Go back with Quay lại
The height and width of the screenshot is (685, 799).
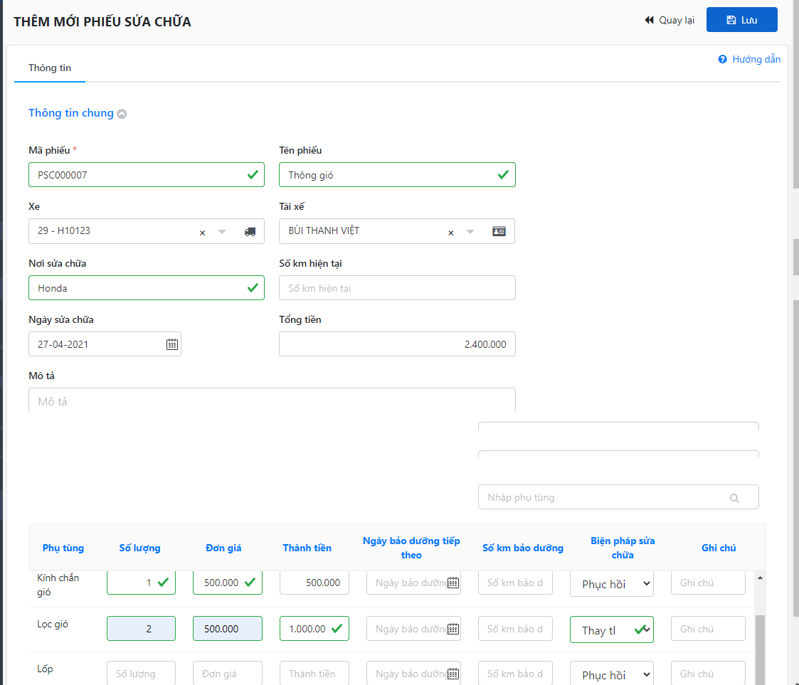coord(670,20)
